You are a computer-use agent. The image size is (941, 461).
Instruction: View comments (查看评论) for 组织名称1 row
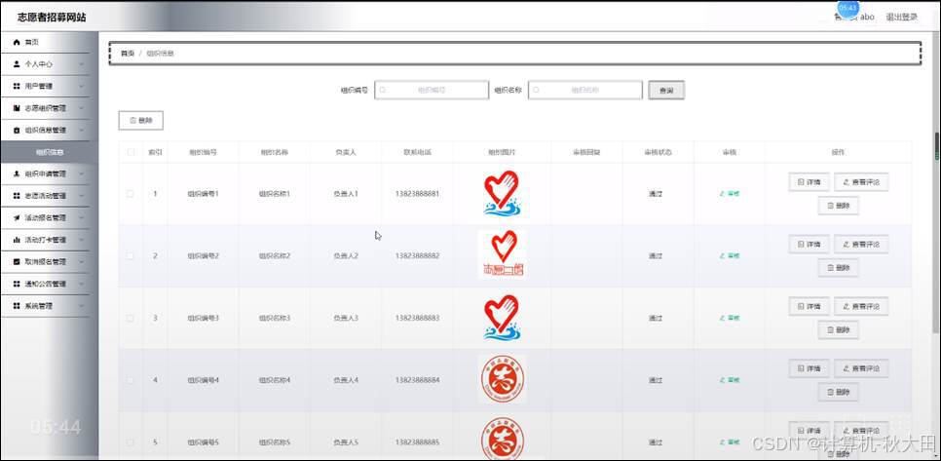tap(861, 182)
